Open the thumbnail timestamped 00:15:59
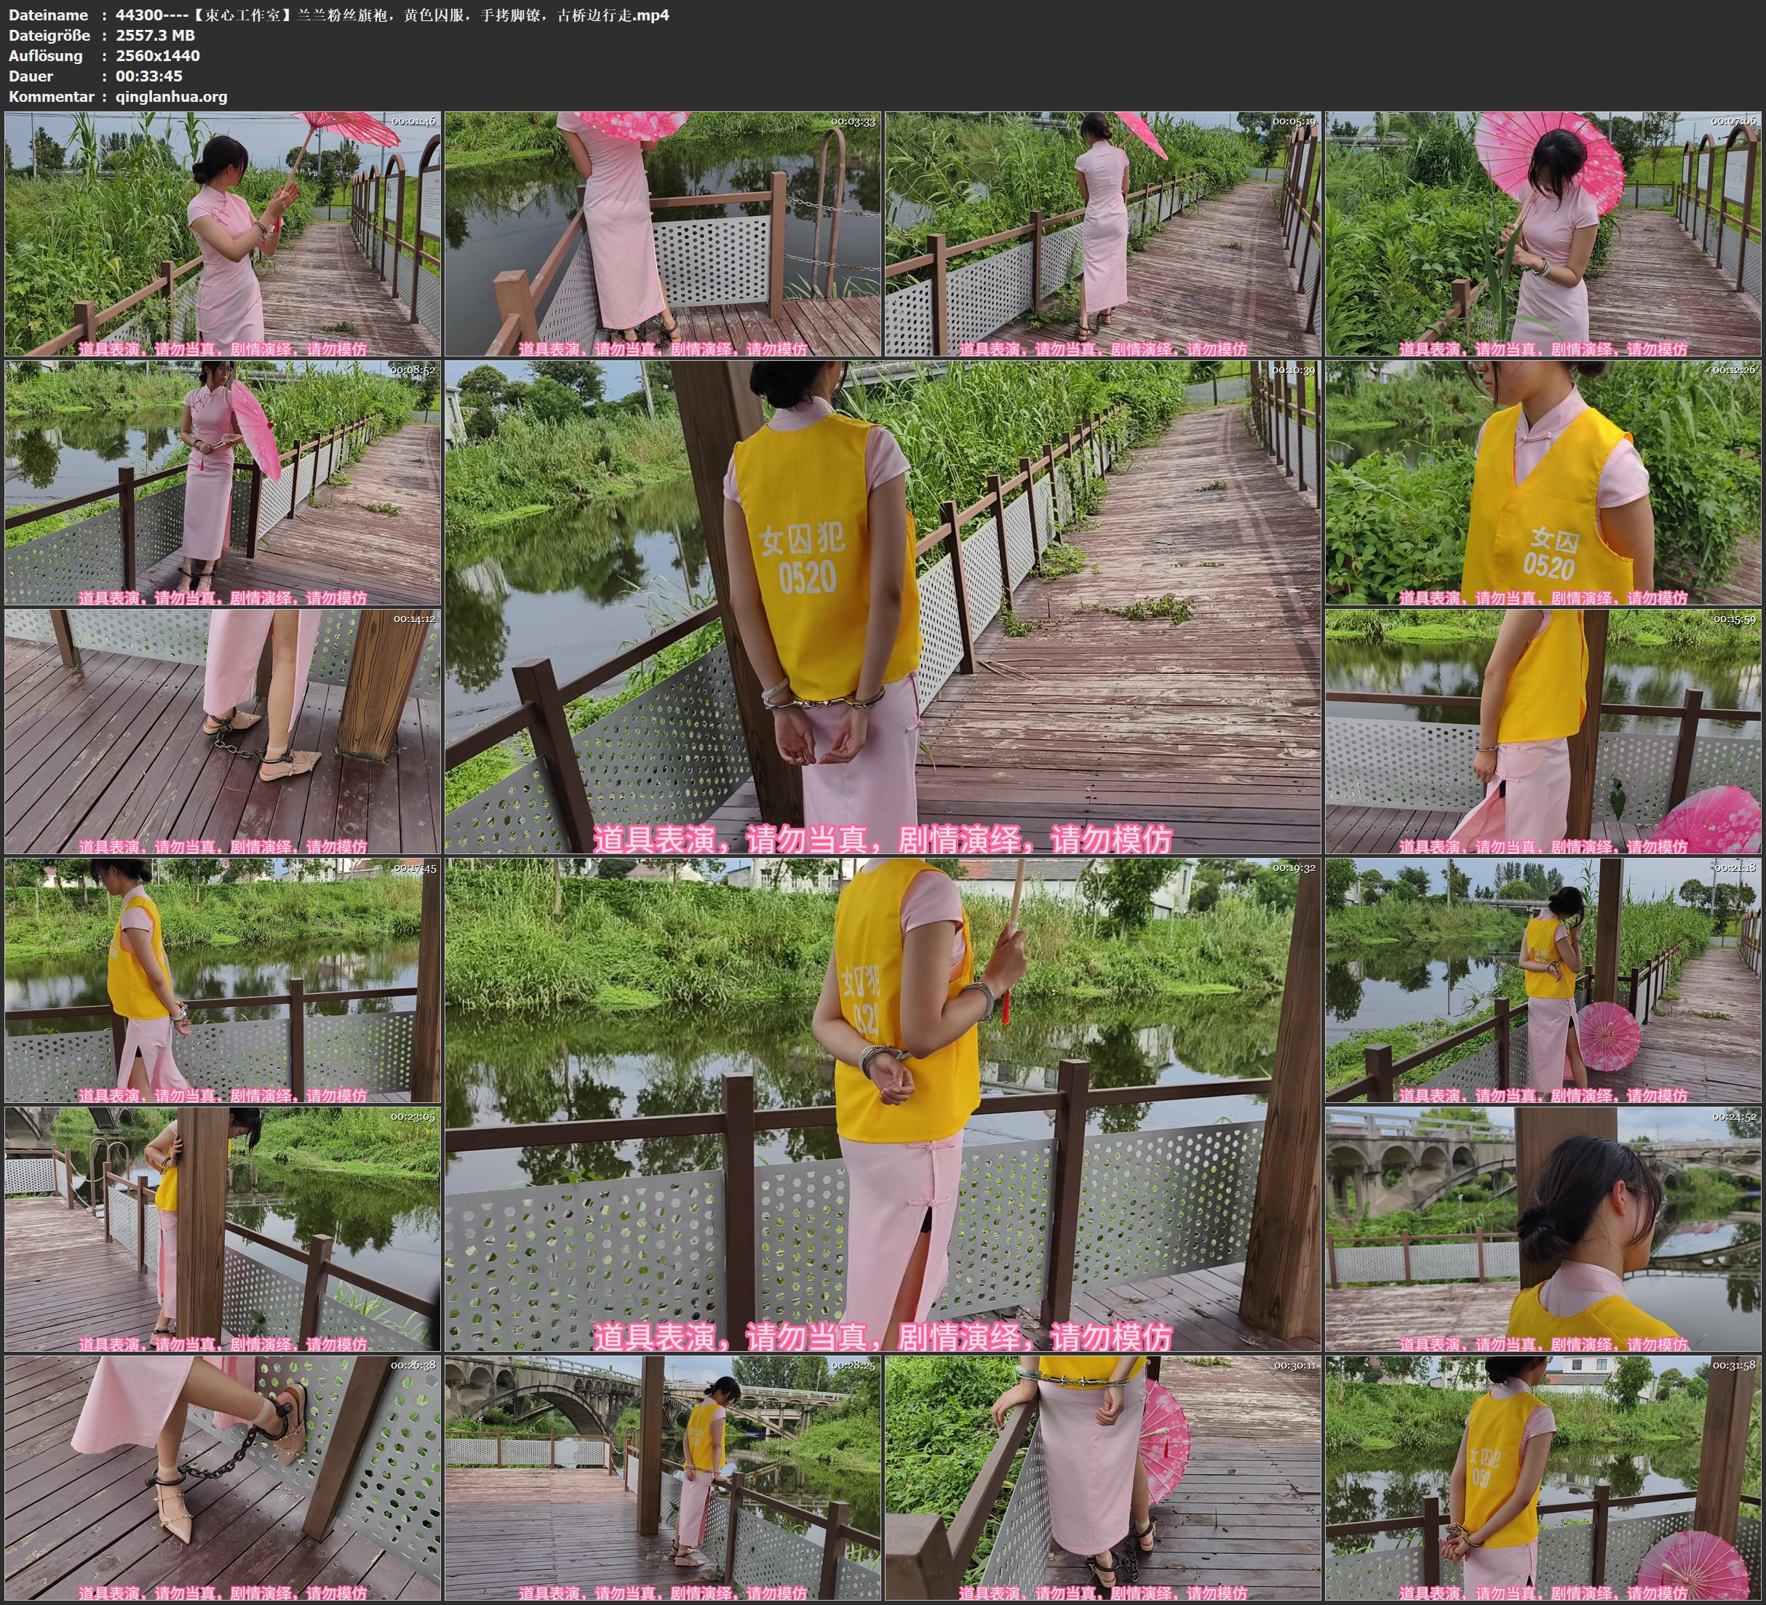The width and height of the screenshot is (1766, 1605). 1543,731
